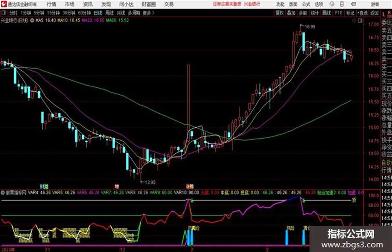Click the 游客 user account button
The width and height of the screenshot is (392, 252).
pos(375,4)
